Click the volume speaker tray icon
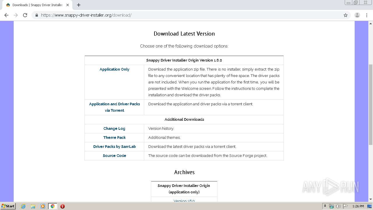 (338, 206)
